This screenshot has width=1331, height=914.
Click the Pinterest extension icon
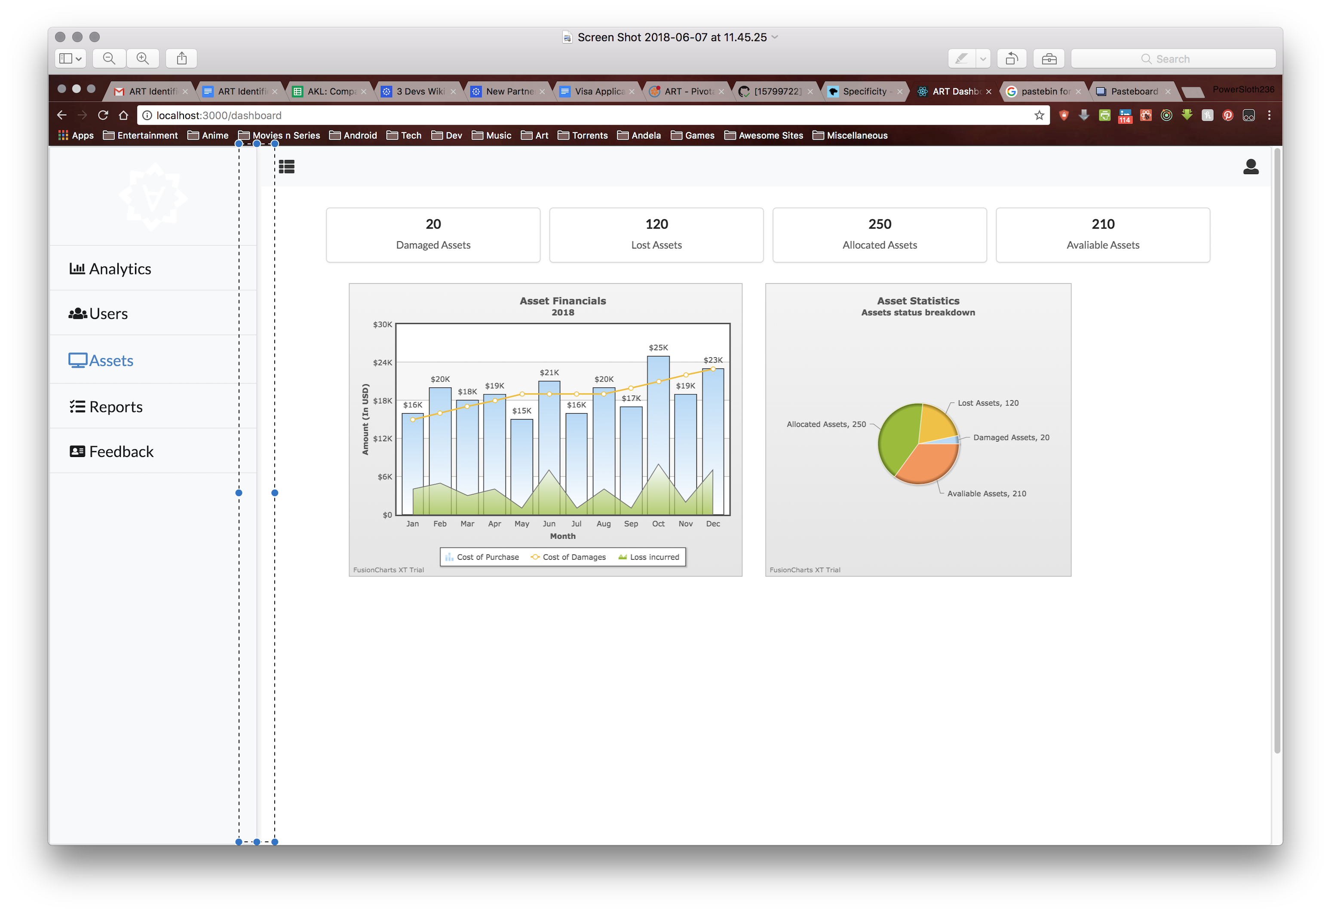click(x=1228, y=115)
